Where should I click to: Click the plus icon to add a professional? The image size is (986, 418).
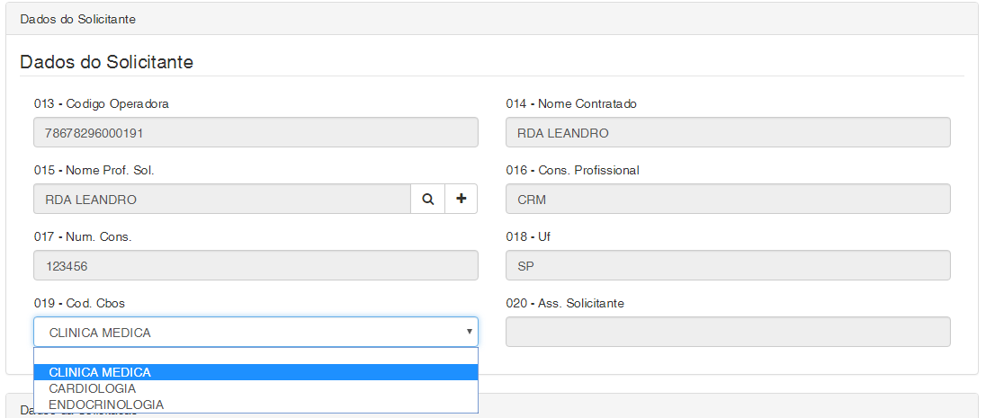462,200
